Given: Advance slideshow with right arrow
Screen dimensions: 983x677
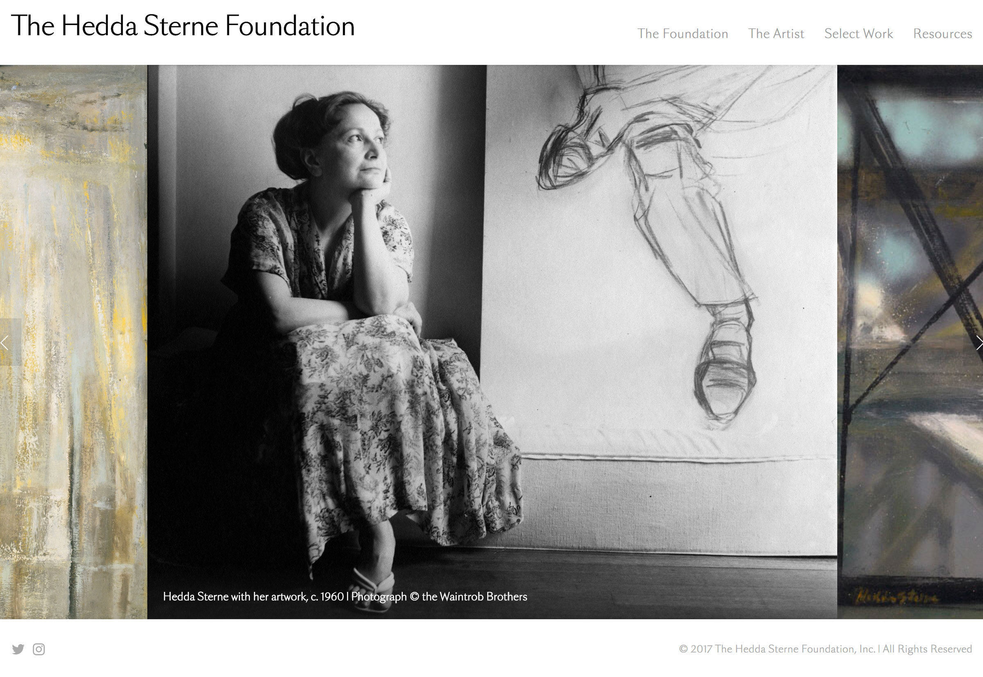Looking at the screenshot, I should [978, 342].
